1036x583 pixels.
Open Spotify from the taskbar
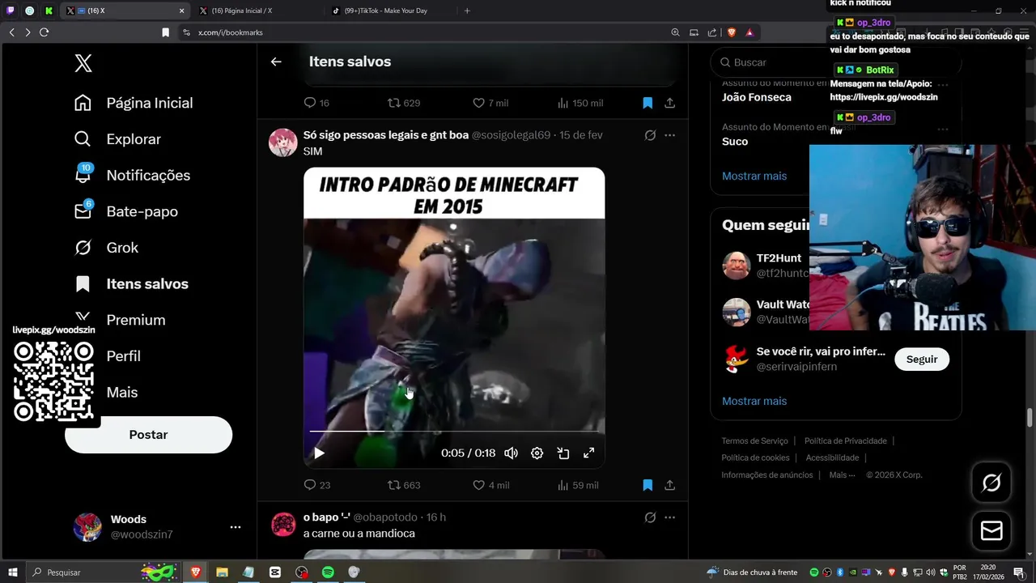coord(328,572)
